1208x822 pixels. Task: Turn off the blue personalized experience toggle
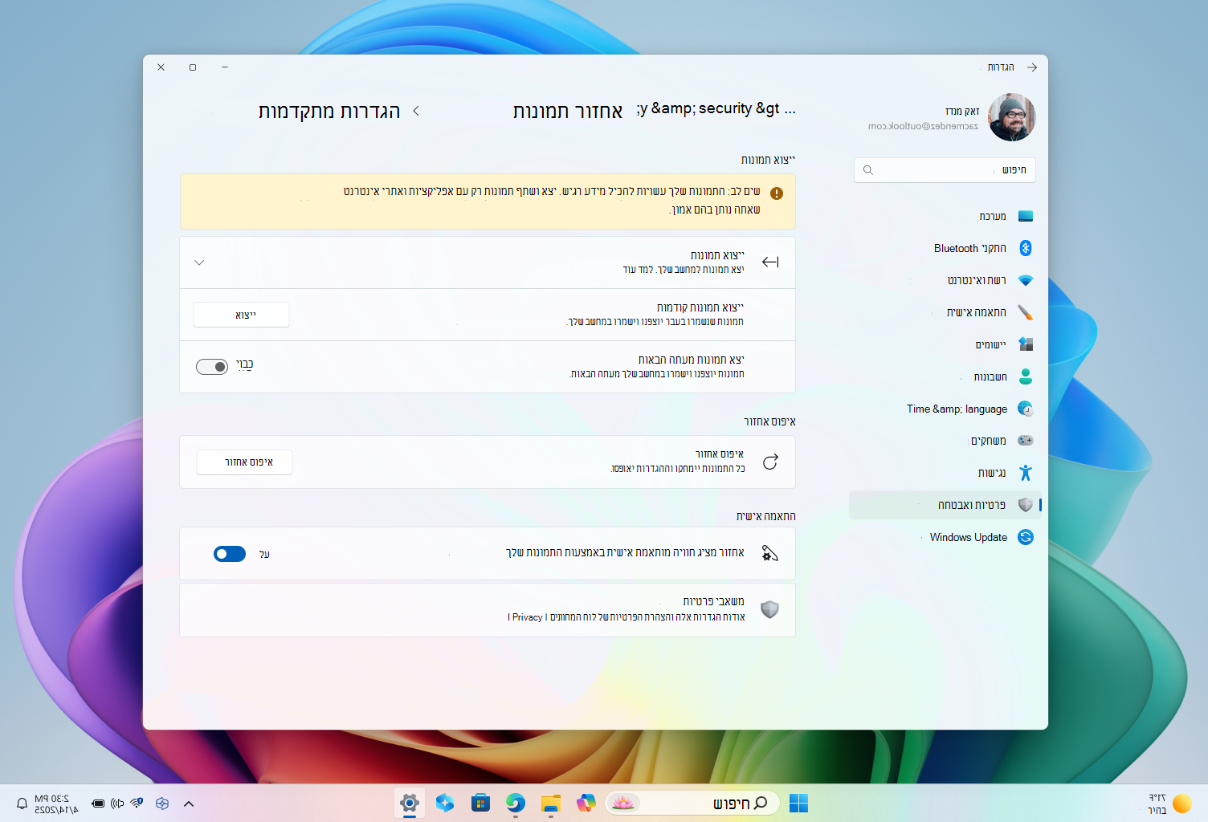(x=230, y=554)
